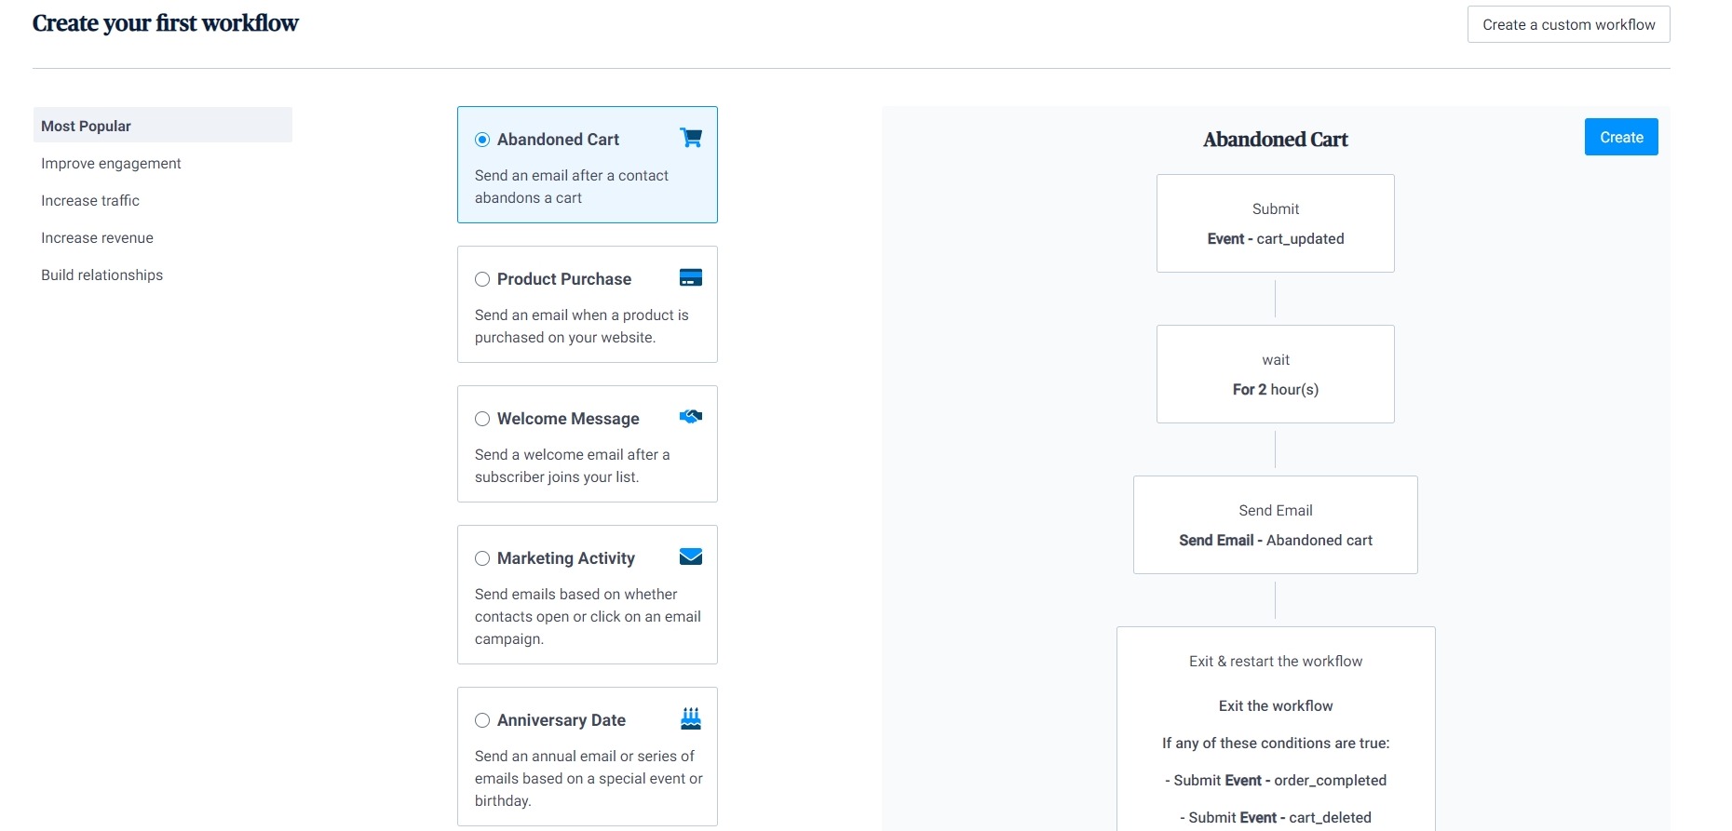Select the Abandoned Cart radio button
The width and height of the screenshot is (1732, 831).
(482, 140)
